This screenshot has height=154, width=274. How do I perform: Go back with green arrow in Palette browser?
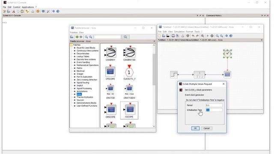tap(77, 37)
